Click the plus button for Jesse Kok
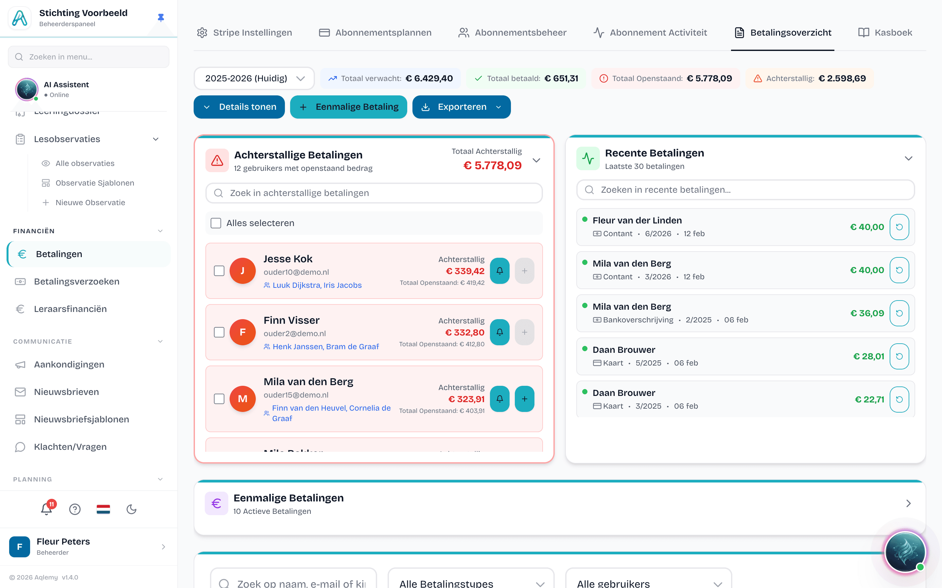The image size is (942, 588). 524,271
